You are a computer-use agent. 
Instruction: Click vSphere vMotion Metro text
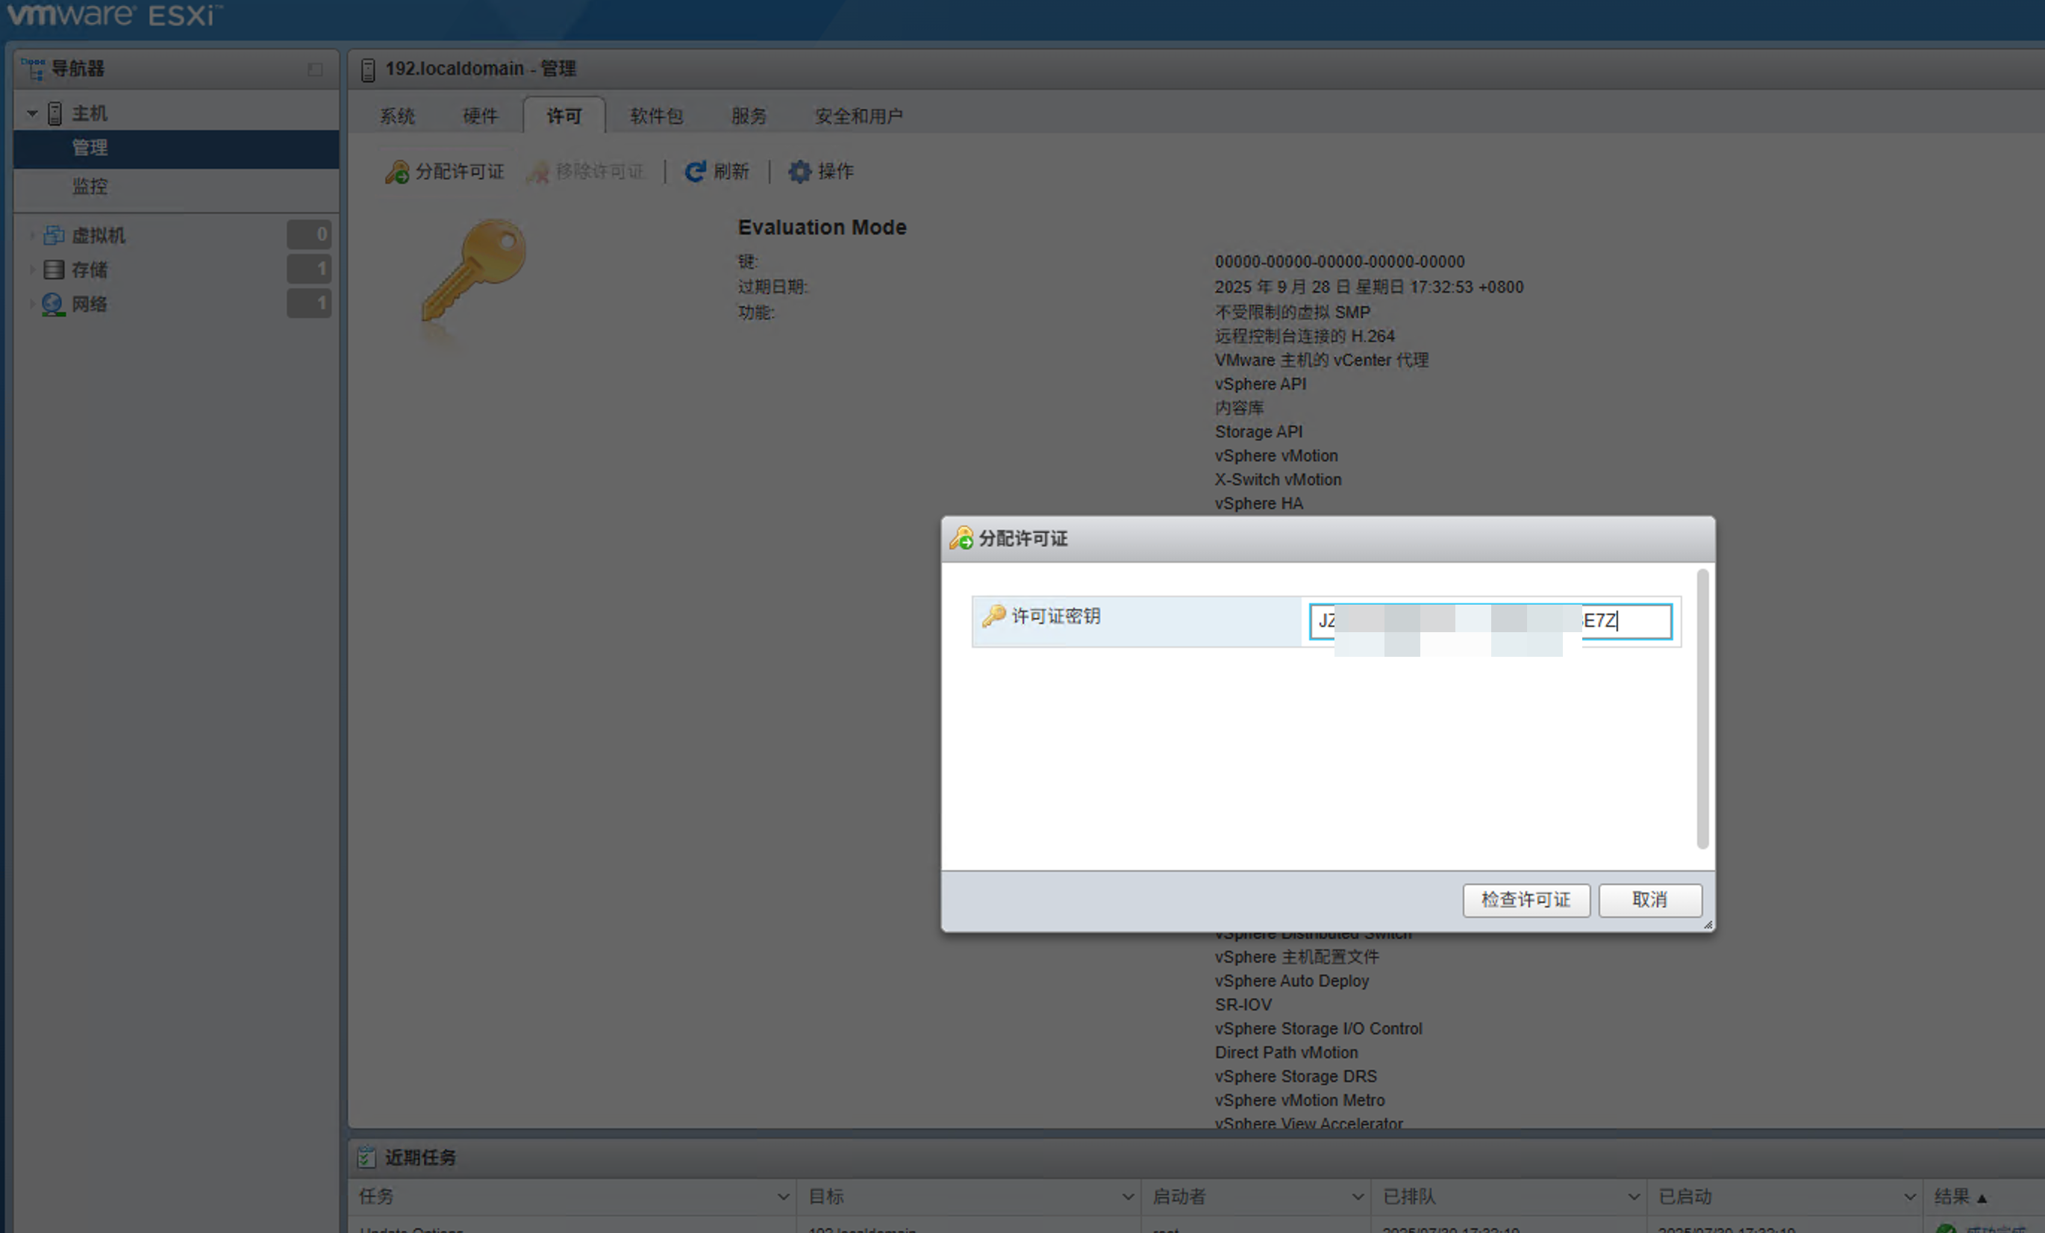tap(1299, 1100)
